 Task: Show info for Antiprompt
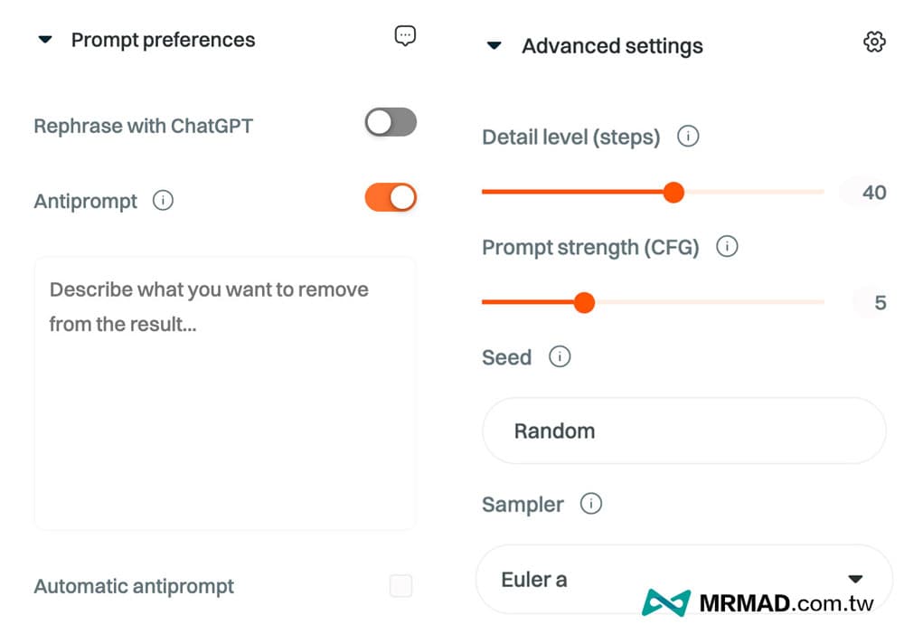coord(163,201)
